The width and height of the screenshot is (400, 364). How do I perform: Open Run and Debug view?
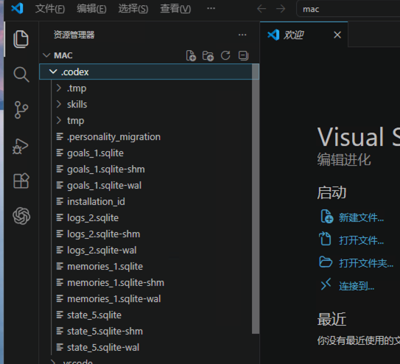coord(21,147)
